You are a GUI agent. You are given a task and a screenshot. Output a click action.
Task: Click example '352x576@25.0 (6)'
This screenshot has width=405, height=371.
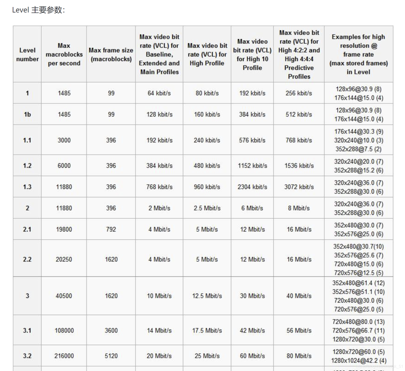pyautogui.click(x=358, y=234)
